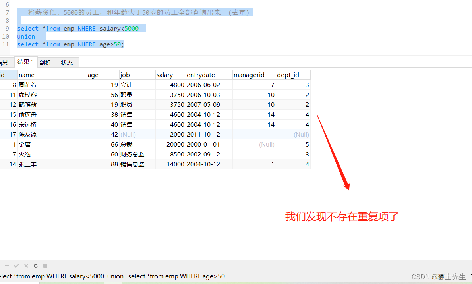
Task: Click the dept_id column header
Action: click(x=293, y=75)
